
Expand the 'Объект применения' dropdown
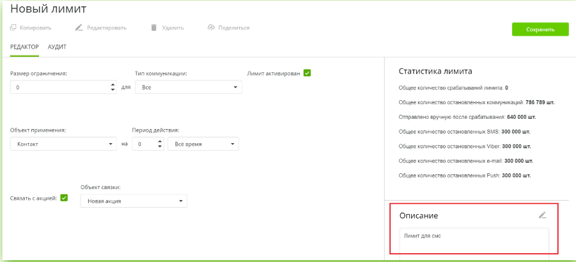coord(64,144)
